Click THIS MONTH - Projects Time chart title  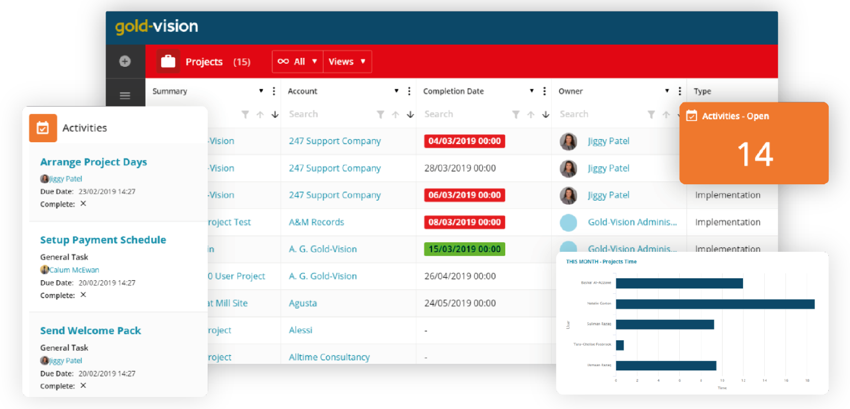click(601, 262)
